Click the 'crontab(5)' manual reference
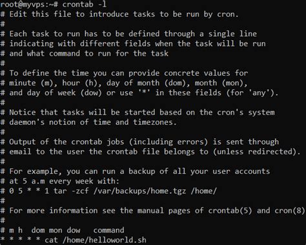Viewport: 306px width, 245px height. click(x=230, y=211)
